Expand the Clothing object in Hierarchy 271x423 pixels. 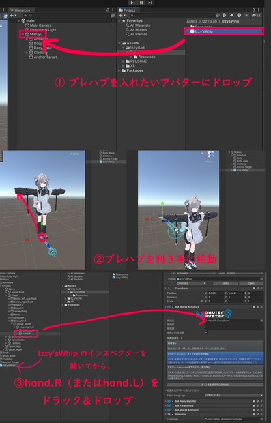click(x=27, y=53)
